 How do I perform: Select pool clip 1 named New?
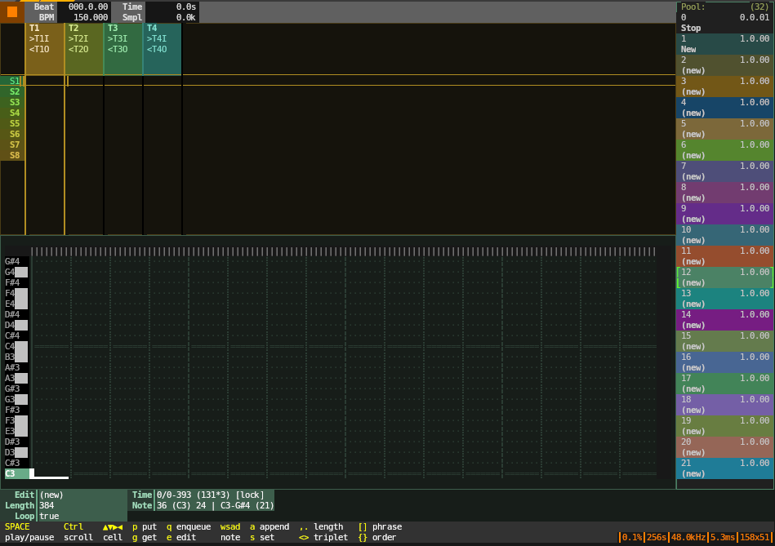725,44
